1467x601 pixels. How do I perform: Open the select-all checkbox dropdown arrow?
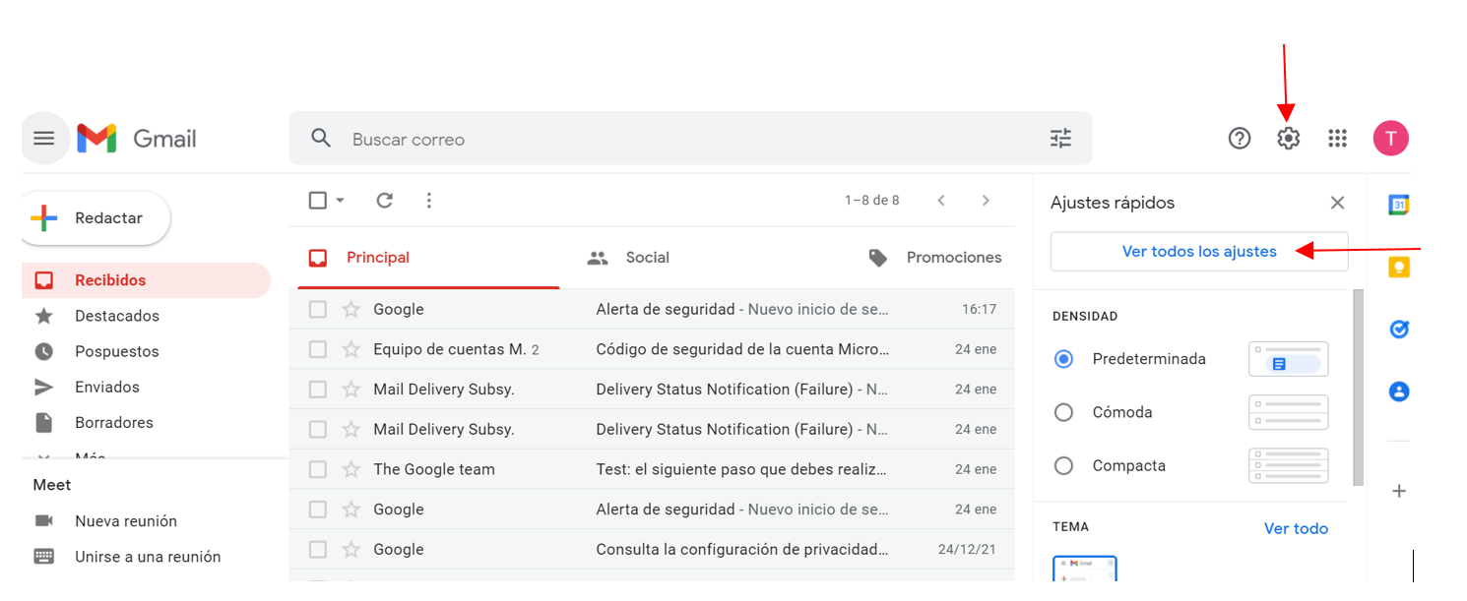tap(341, 201)
